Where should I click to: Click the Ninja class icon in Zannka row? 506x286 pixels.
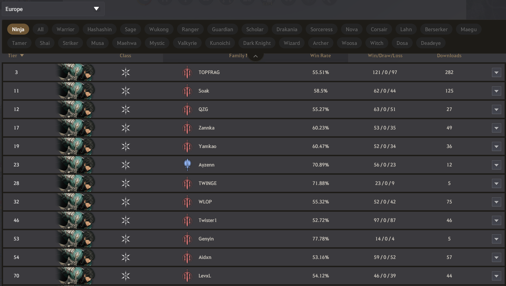126,128
